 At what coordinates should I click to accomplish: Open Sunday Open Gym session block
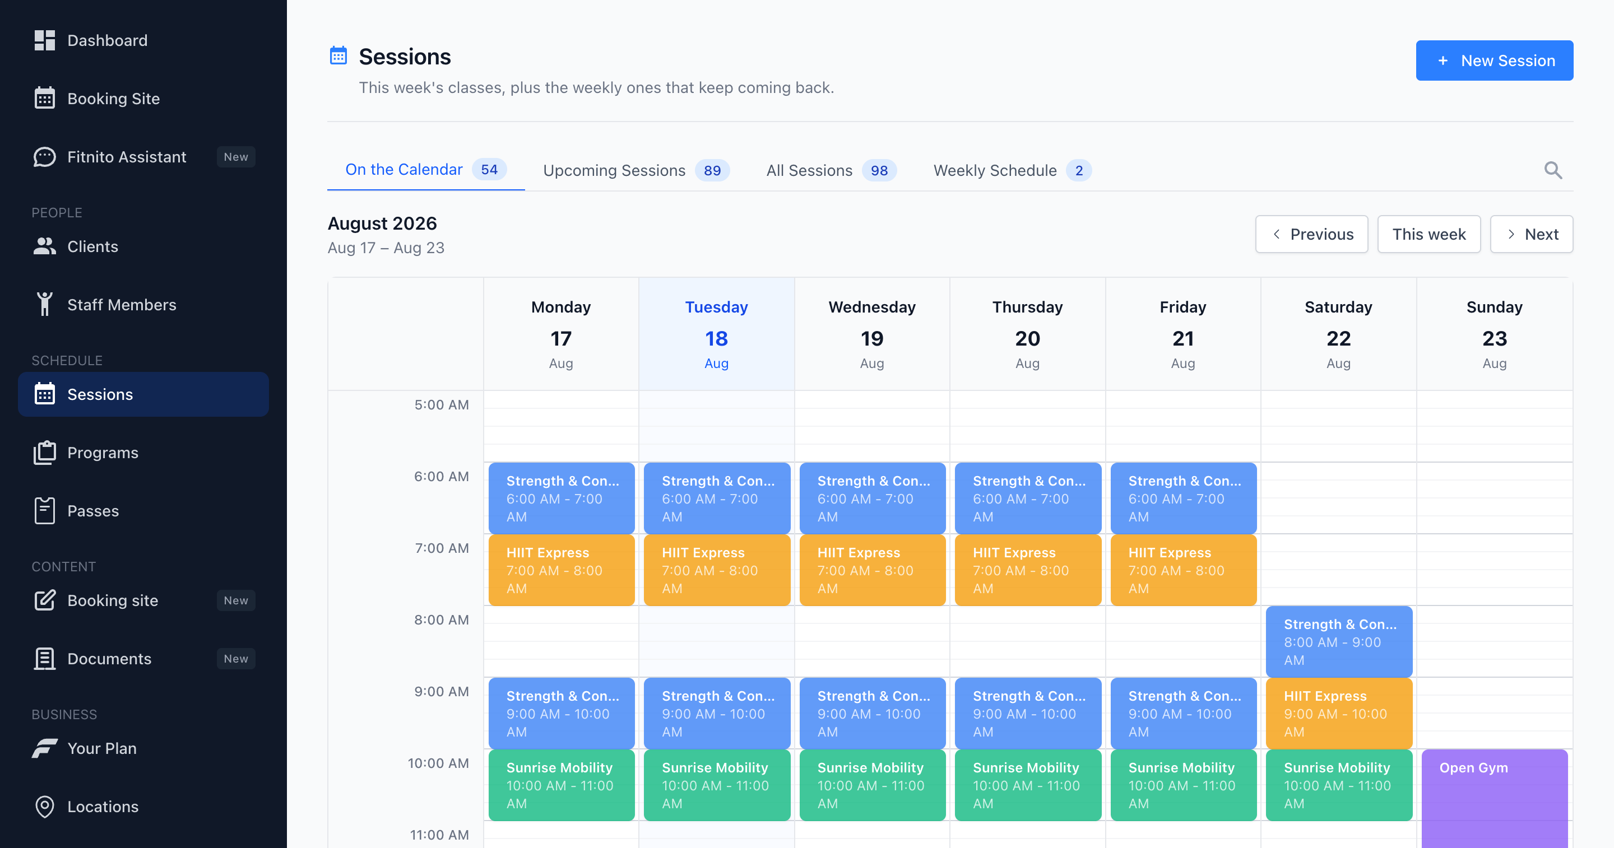(x=1494, y=799)
